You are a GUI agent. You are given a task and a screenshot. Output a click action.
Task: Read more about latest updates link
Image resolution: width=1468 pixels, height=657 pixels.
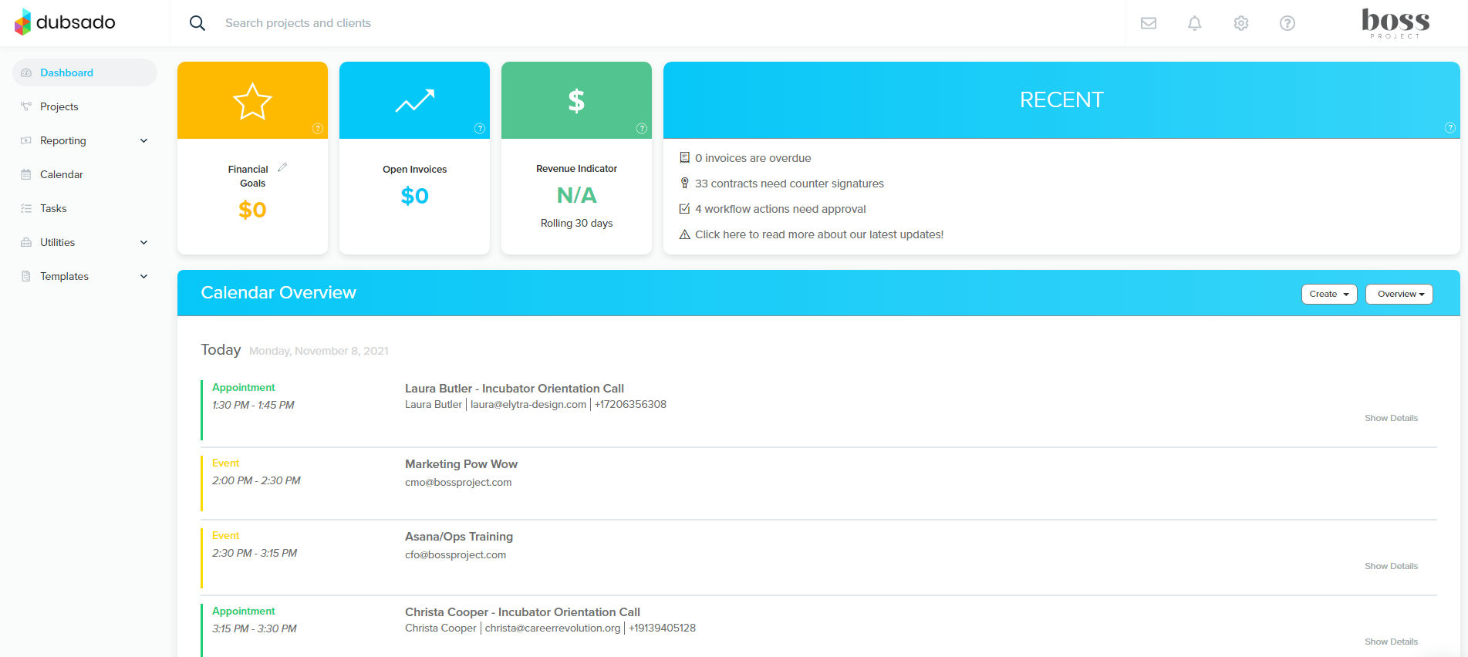pos(819,234)
